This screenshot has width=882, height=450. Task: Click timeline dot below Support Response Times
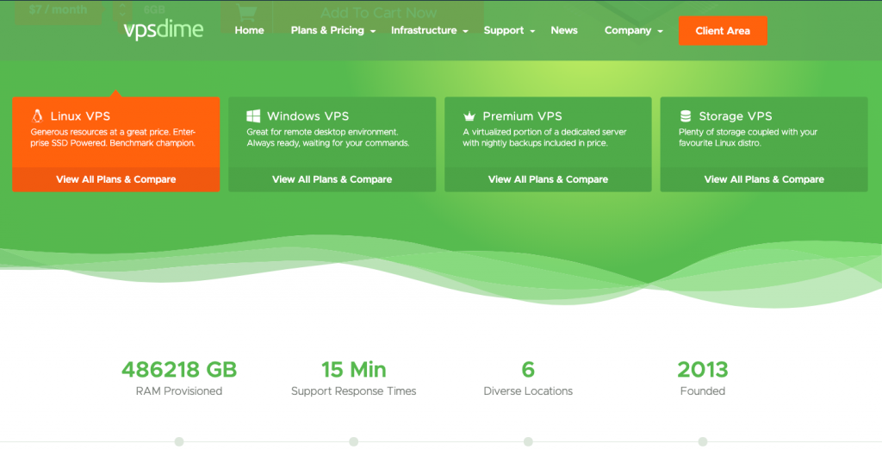point(354,441)
